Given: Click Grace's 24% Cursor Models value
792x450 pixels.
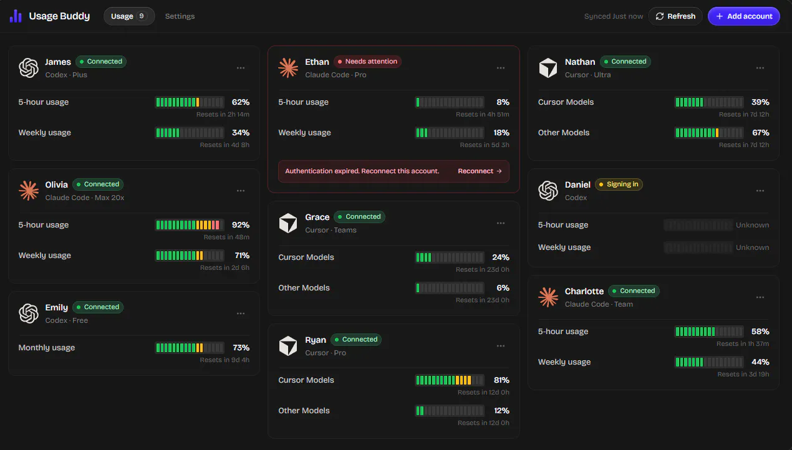Looking at the screenshot, I should coord(501,257).
